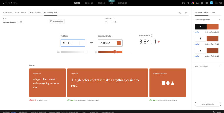Show info next to Contrast Checker tool

(22, 22)
